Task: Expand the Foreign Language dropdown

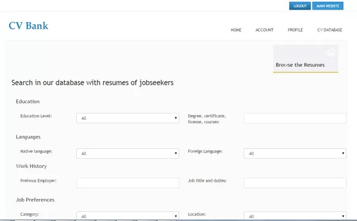Action: coord(295,154)
